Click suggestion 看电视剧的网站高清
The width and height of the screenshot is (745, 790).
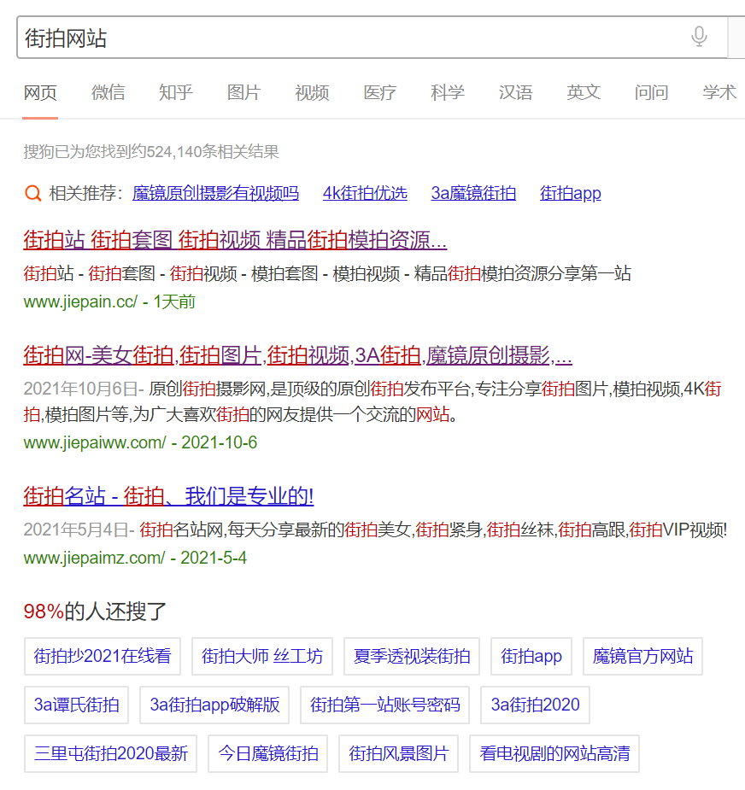[x=554, y=754]
